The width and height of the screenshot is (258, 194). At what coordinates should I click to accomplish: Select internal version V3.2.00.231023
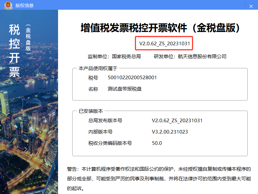(x=170, y=132)
